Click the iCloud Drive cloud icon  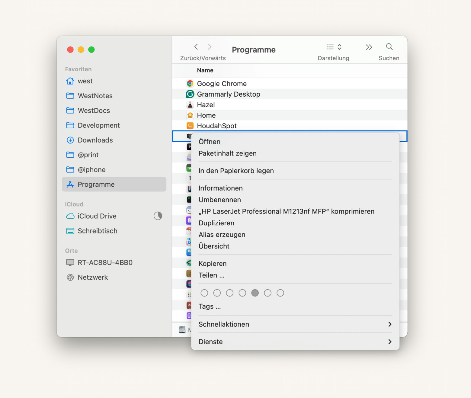pos(70,216)
